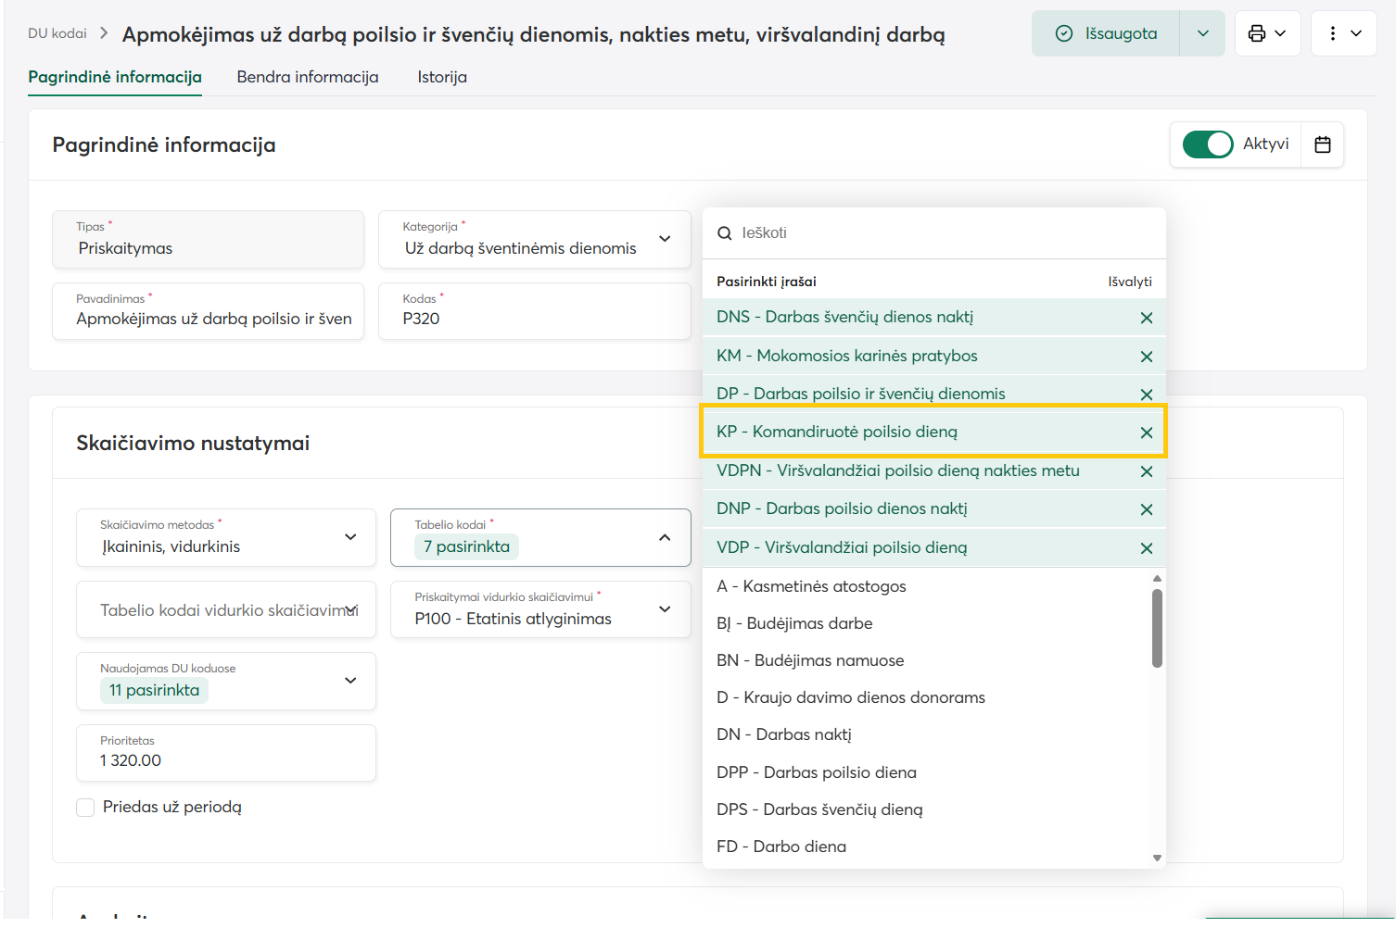This screenshot has width=1396, height=928.
Task: Select FD - Darbo diena option
Action: [927, 846]
